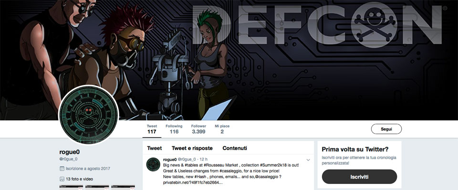Switch to Tweet e risposte tab

point(192,148)
